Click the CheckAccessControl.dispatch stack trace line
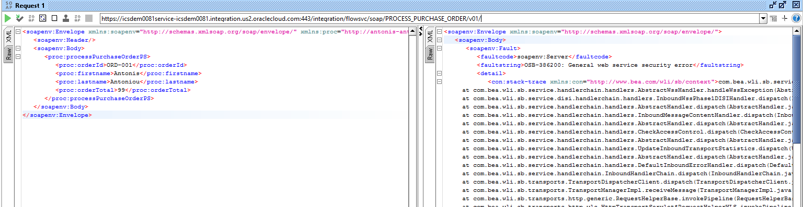The height and width of the screenshot is (207, 803). pyautogui.click(x=628, y=131)
